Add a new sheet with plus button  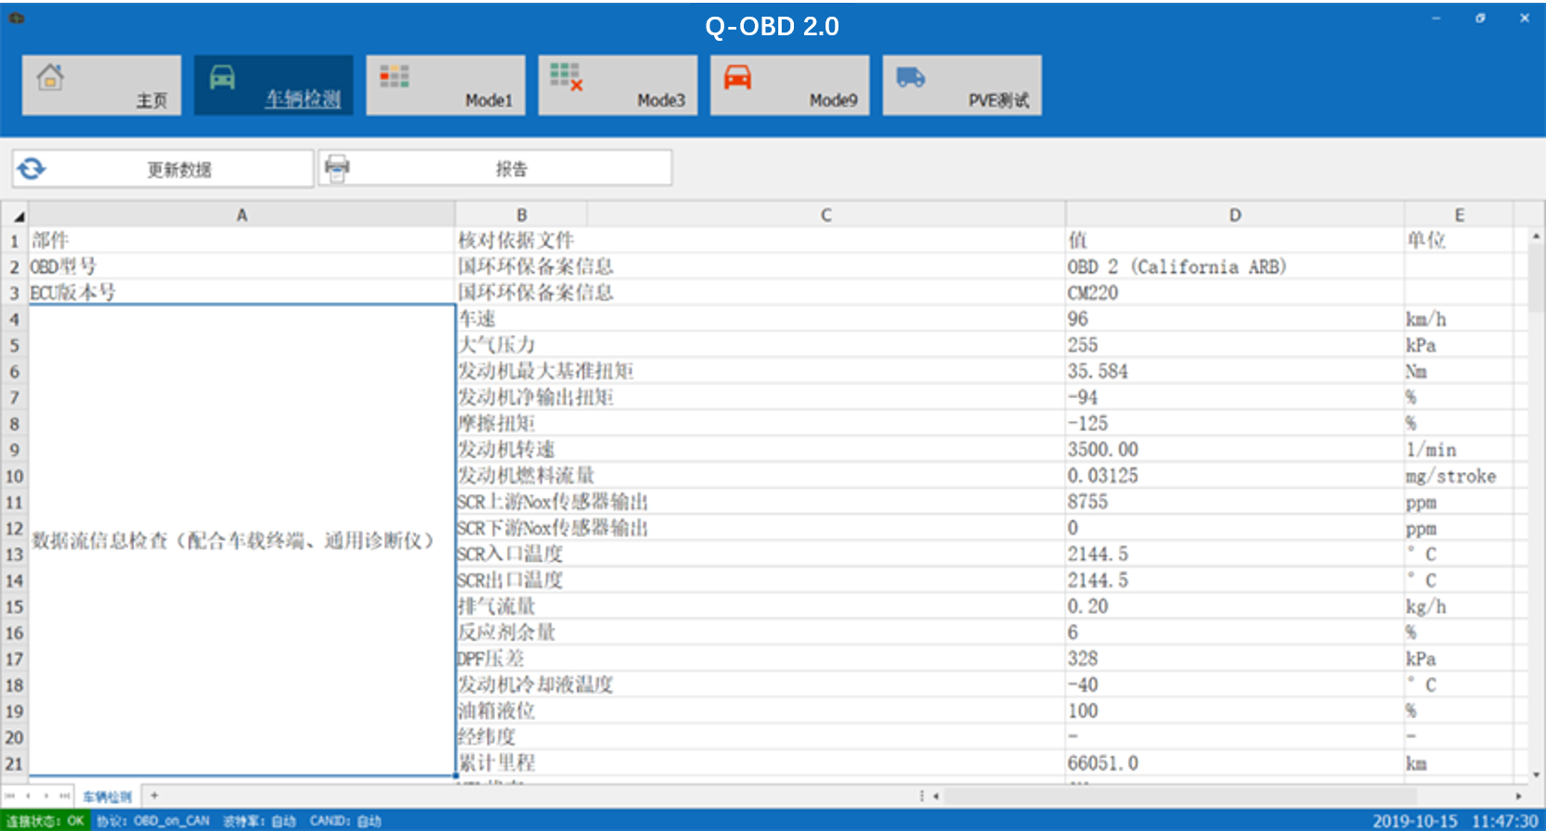click(154, 796)
